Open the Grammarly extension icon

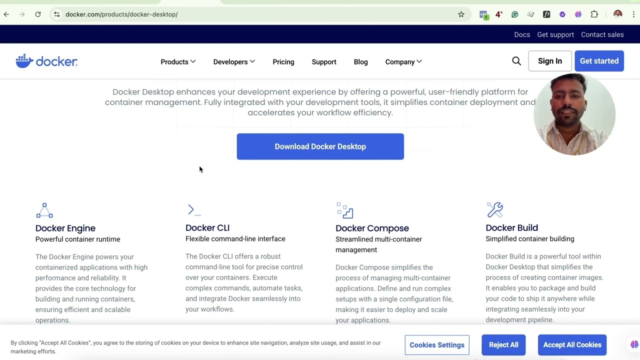click(x=514, y=14)
